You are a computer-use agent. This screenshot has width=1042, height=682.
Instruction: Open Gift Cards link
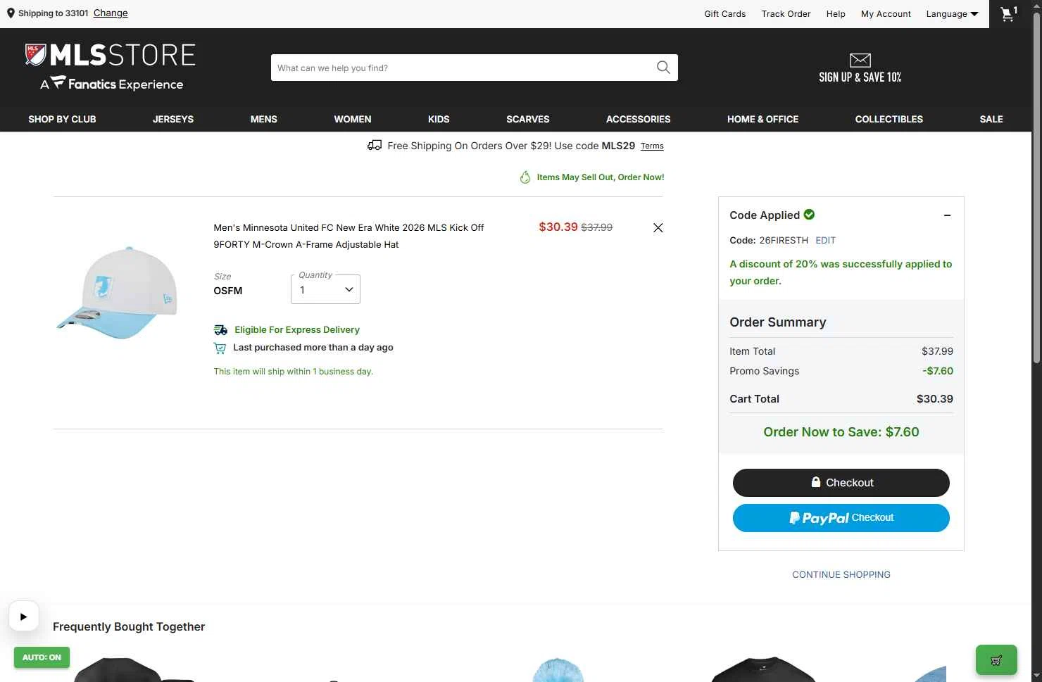[x=725, y=13]
